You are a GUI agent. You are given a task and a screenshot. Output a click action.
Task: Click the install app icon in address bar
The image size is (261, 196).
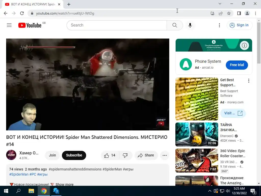[213, 13]
